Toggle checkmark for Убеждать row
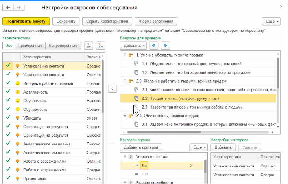Viewport: 288px width, 184px height. point(8,117)
